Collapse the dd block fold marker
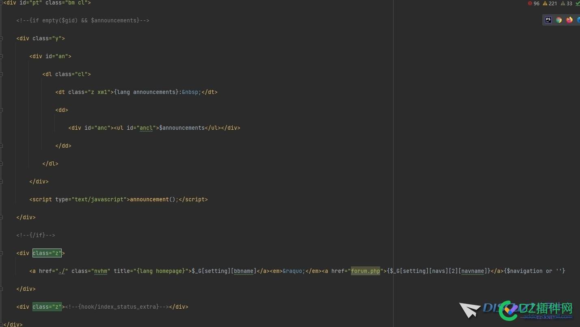Image resolution: width=580 pixels, height=327 pixels. tap(2, 110)
